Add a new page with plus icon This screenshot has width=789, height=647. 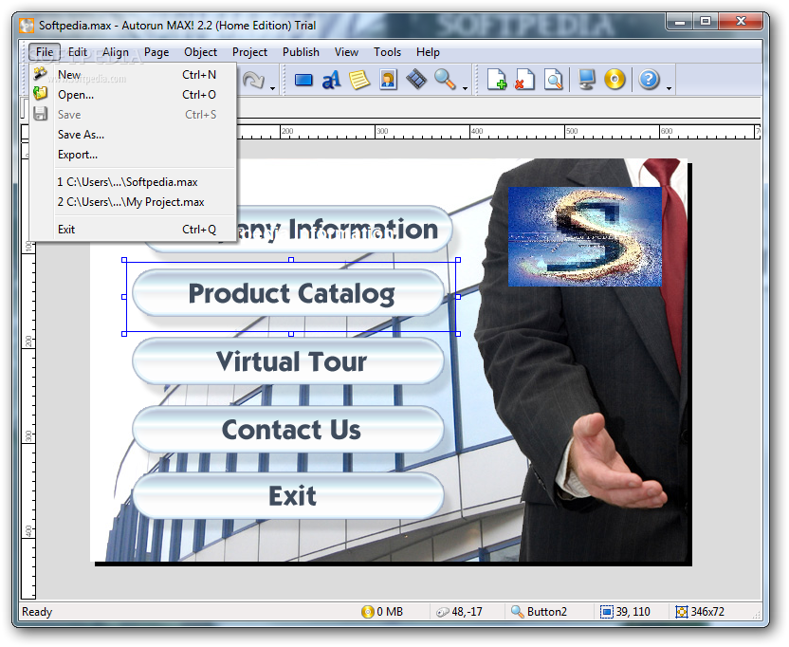(497, 80)
